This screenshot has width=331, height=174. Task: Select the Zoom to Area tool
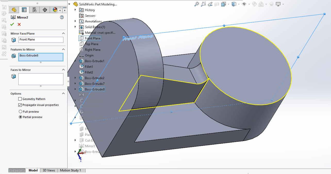coord(203,4)
